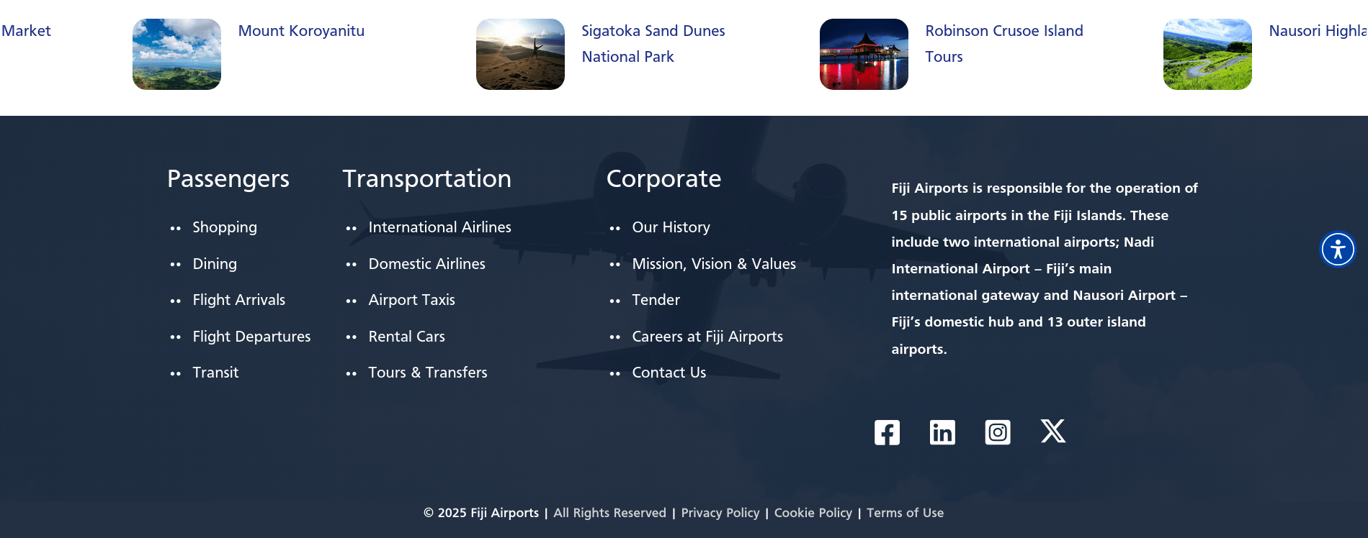Open the Cookie Policy link
This screenshot has height=538, width=1368.
(813, 513)
